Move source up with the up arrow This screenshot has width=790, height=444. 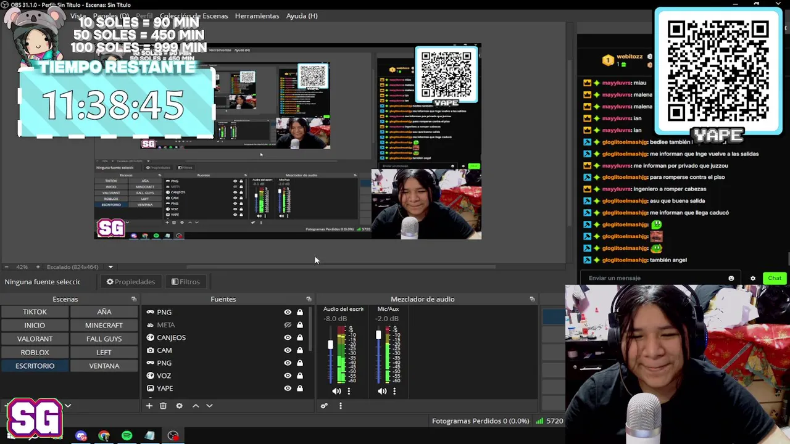point(196,406)
